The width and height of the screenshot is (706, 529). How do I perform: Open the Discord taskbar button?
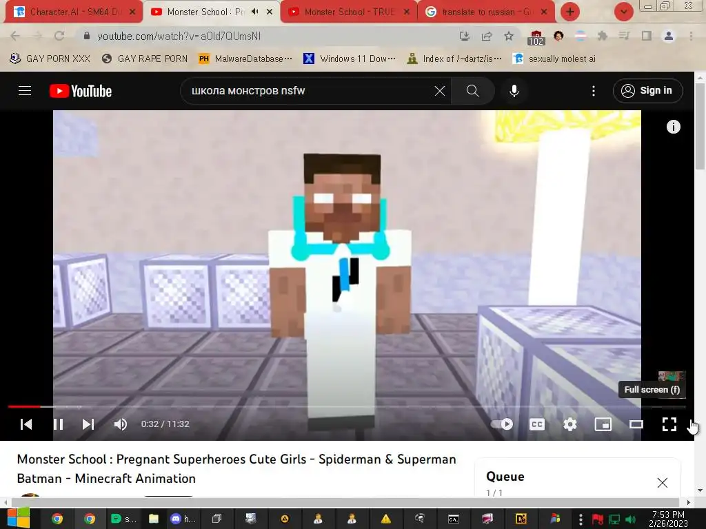(x=183, y=519)
